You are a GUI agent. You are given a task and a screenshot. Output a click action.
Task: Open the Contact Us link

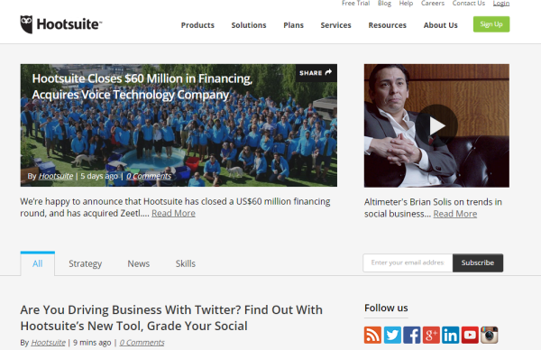(469, 4)
